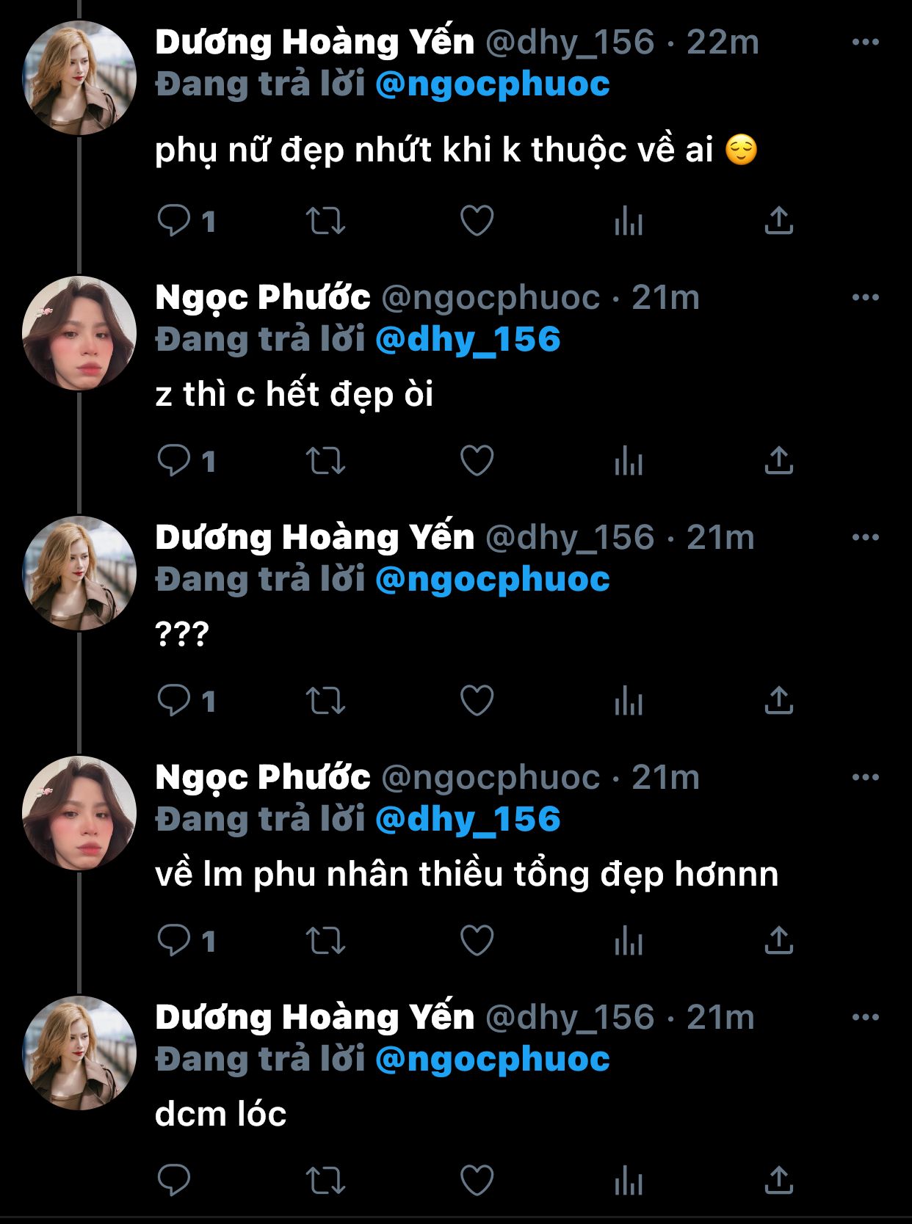Reply to the 'z thì c hết đẹp òi' tweet
The image size is (912, 1224).
(x=174, y=461)
